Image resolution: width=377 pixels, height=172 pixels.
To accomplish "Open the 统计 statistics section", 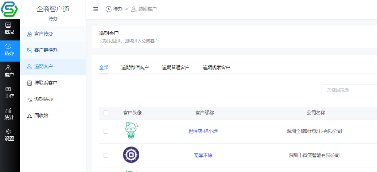I will tap(9, 114).
